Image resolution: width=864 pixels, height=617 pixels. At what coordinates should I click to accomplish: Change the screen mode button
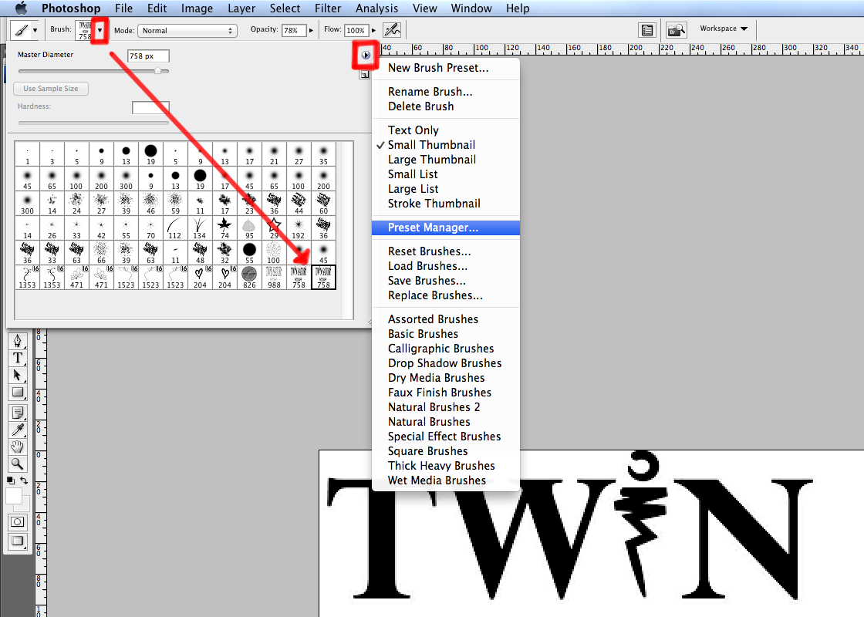coord(18,541)
